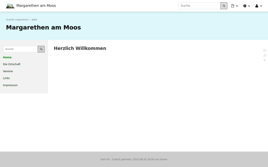This screenshot has width=268, height=167.
Task: Show backlinks via the chain link icon
Action: pyautogui.click(x=264, y=55)
